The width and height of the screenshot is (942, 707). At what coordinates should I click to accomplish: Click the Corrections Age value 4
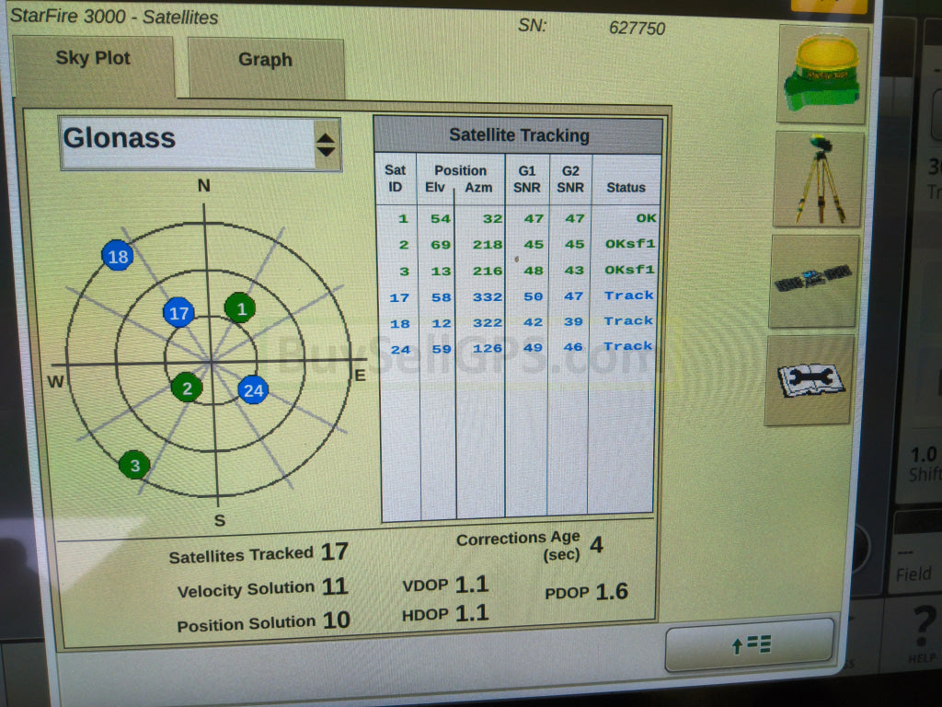click(596, 545)
